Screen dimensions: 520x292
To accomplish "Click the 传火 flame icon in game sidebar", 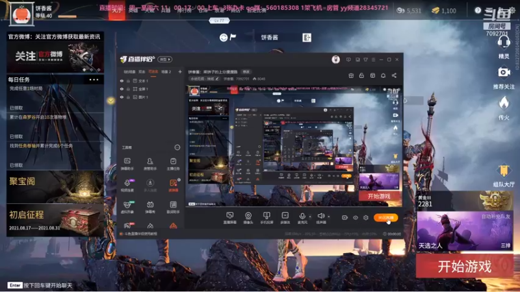I will click(504, 103).
